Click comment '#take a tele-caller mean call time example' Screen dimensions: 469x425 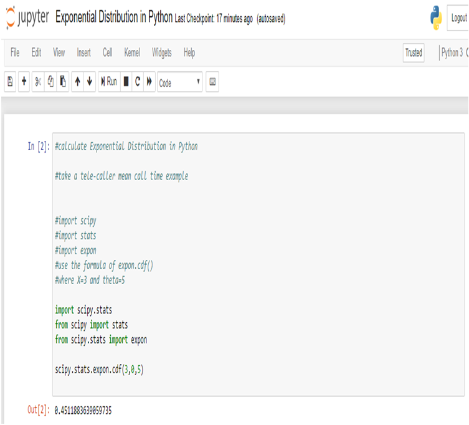[121, 176]
